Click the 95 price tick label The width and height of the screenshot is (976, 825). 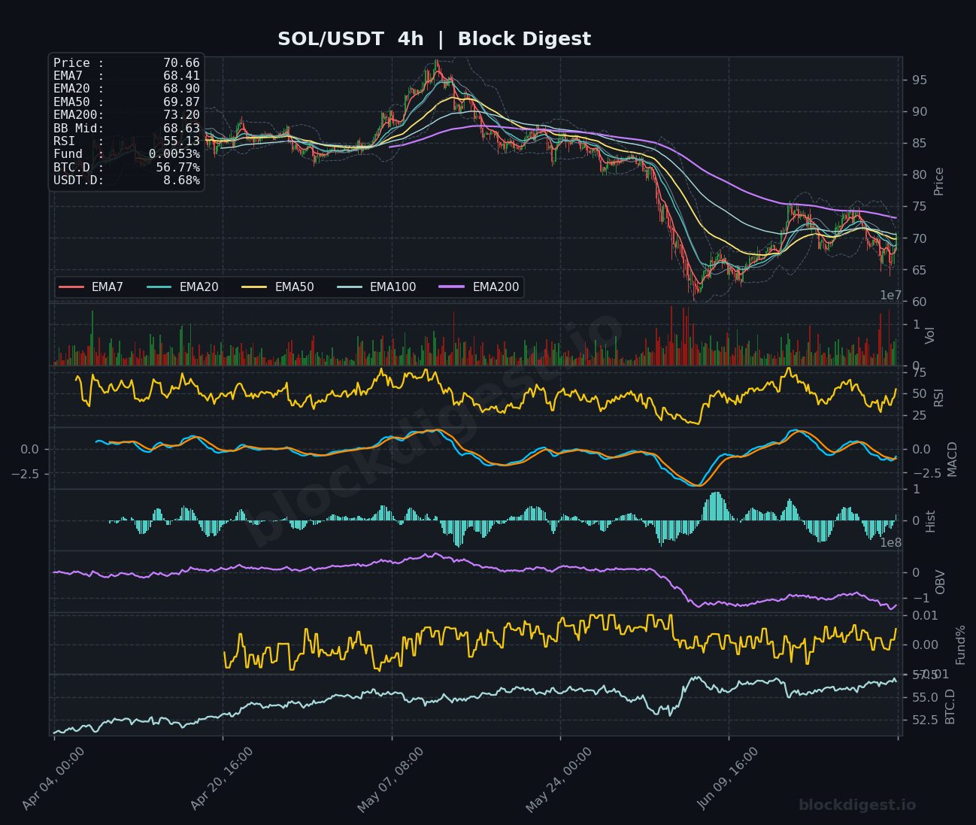pos(920,80)
